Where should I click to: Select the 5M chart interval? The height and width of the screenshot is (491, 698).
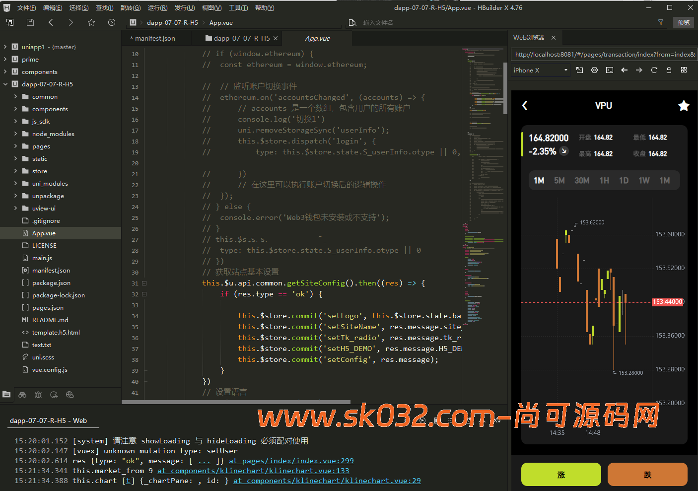coord(559,181)
